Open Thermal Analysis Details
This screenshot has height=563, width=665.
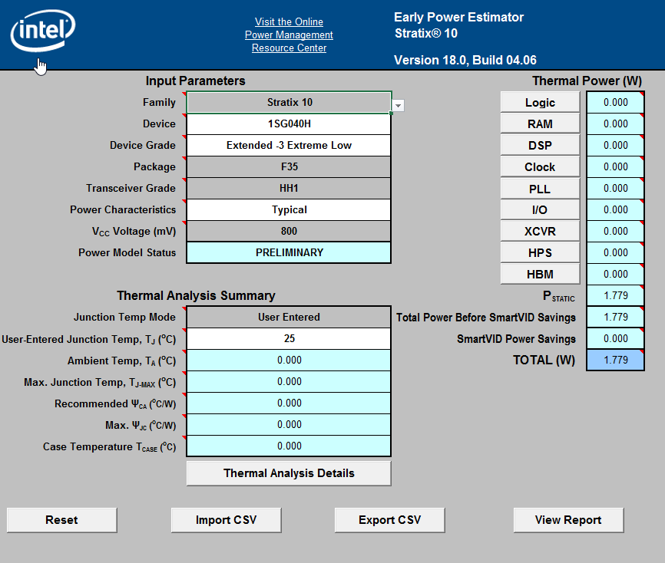289,473
